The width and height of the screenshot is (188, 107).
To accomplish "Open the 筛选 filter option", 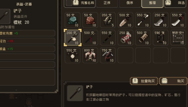I will (175, 3).
